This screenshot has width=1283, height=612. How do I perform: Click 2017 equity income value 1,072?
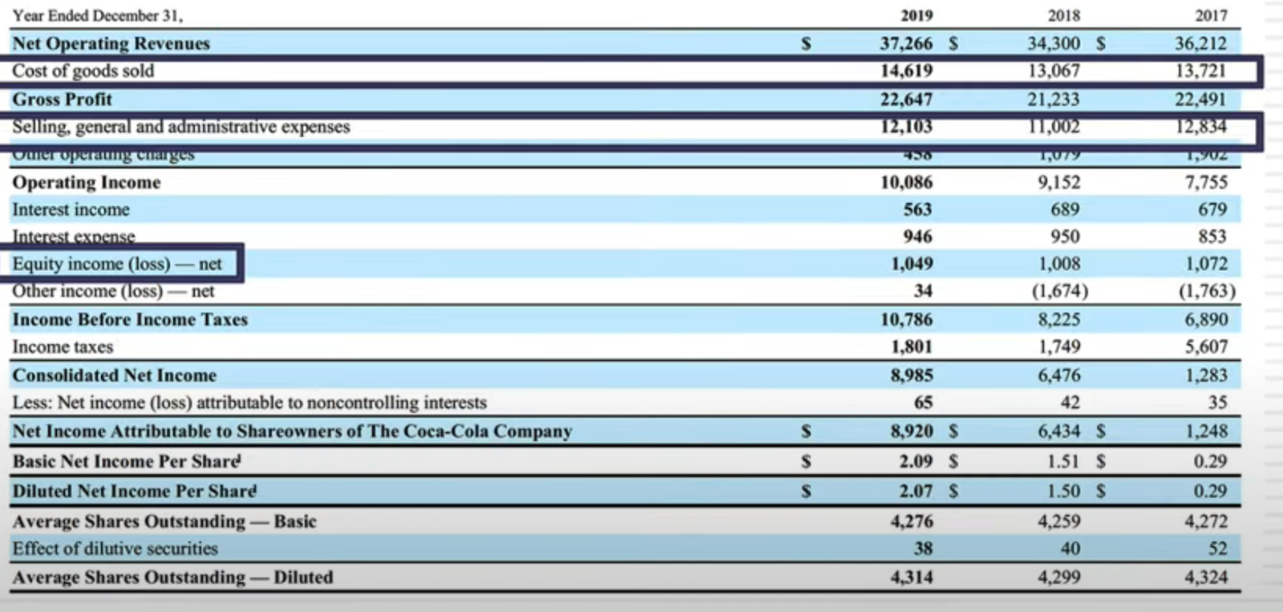tap(1206, 264)
